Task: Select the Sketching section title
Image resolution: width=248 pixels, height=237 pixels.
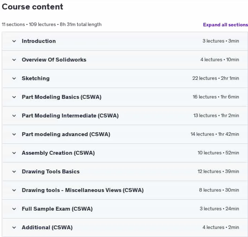Action: point(36,78)
